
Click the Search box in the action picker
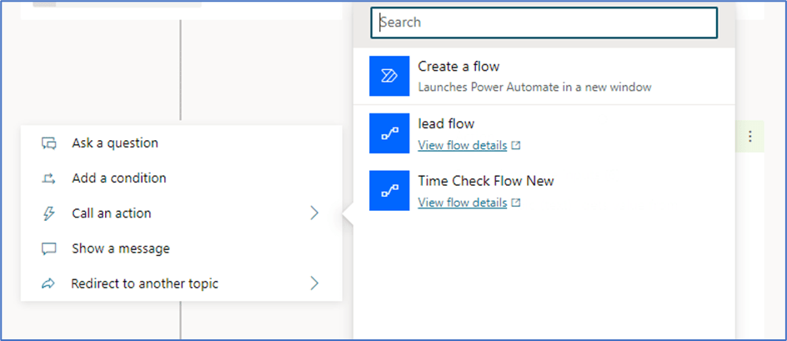tap(544, 23)
